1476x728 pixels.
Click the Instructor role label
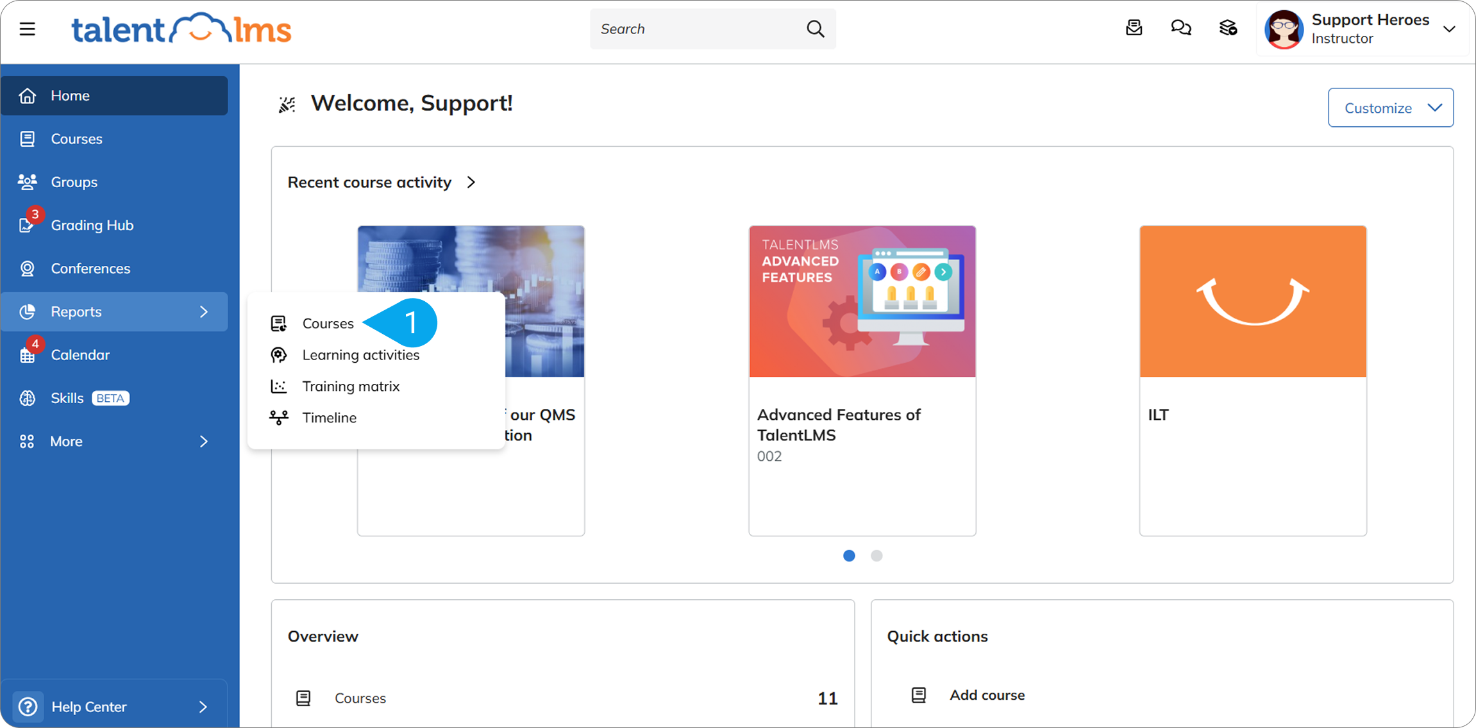pyautogui.click(x=1342, y=38)
